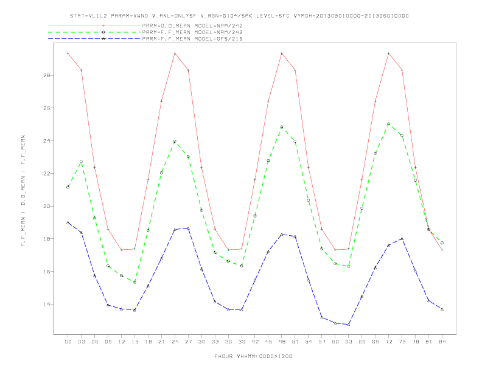This screenshot has height=372, width=482.
Task: Click y-axis tick label 24
Action: (x=47, y=141)
